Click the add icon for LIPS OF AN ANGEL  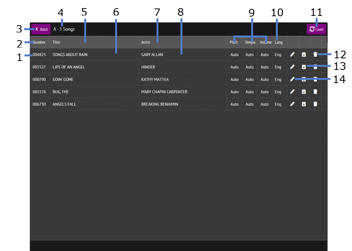tap(304, 67)
